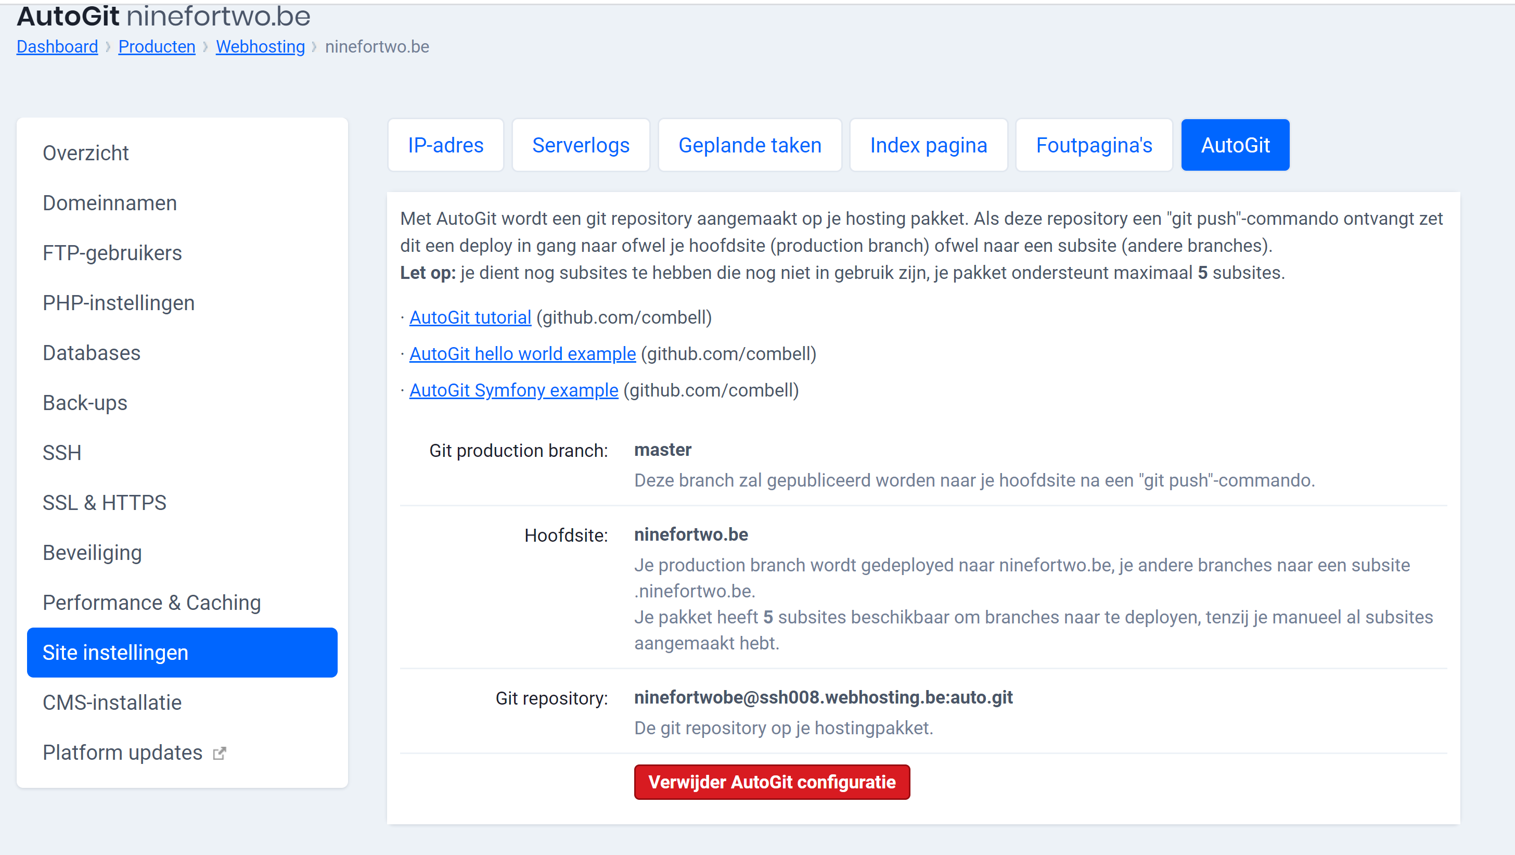This screenshot has width=1515, height=855.
Task: Click the Producten breadcrumb link
Action: coord(156,46)
